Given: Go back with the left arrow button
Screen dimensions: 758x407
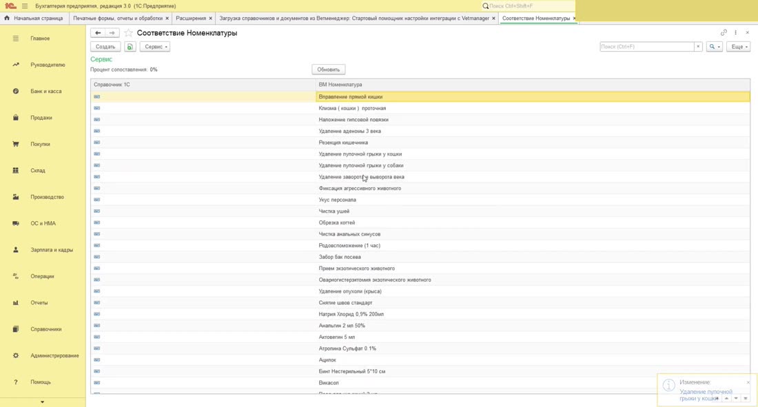Looking at the screenshot, I should click(98, 33).
